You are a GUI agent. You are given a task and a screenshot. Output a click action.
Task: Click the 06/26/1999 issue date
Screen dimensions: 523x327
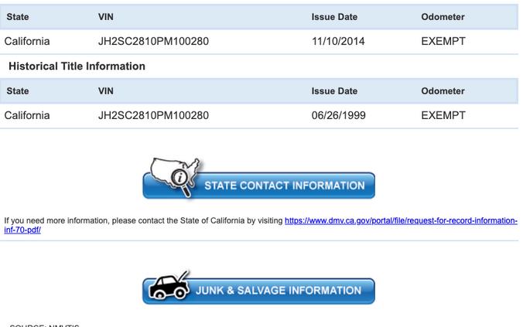pos(339,115)
